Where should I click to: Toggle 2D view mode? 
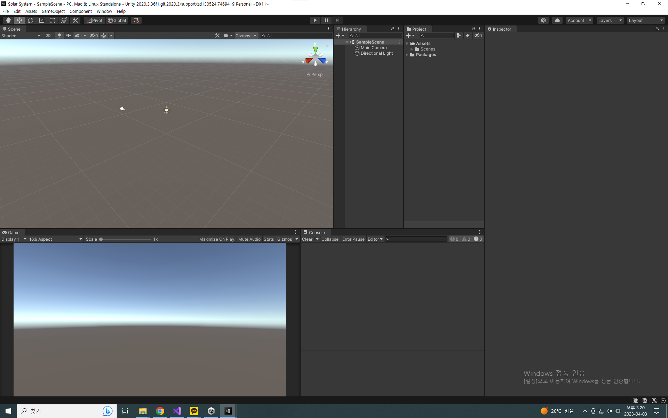point(48,36)
